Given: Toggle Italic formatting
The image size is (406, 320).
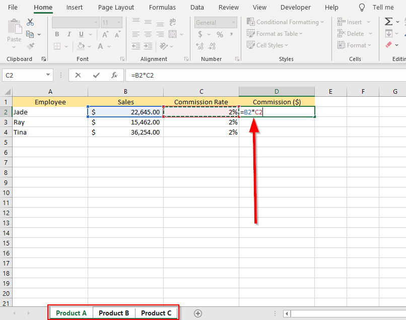Looking at the screenshot, I should 69,34.
